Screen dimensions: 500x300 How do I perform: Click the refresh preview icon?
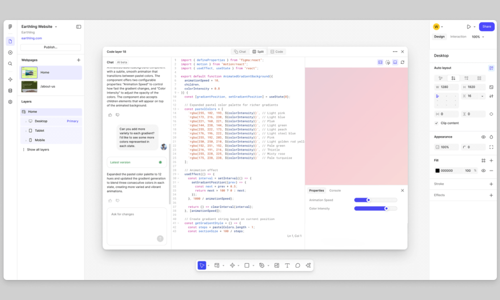click(402, 62)
